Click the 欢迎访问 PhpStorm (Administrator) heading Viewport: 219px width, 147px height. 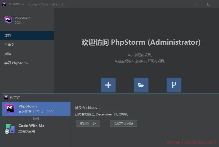tap(141, 42)
